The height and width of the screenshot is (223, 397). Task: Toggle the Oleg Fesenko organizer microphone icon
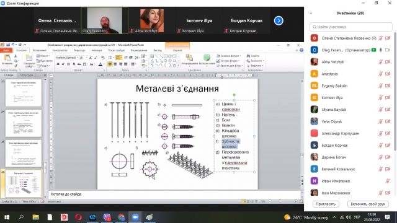[380, 50]
